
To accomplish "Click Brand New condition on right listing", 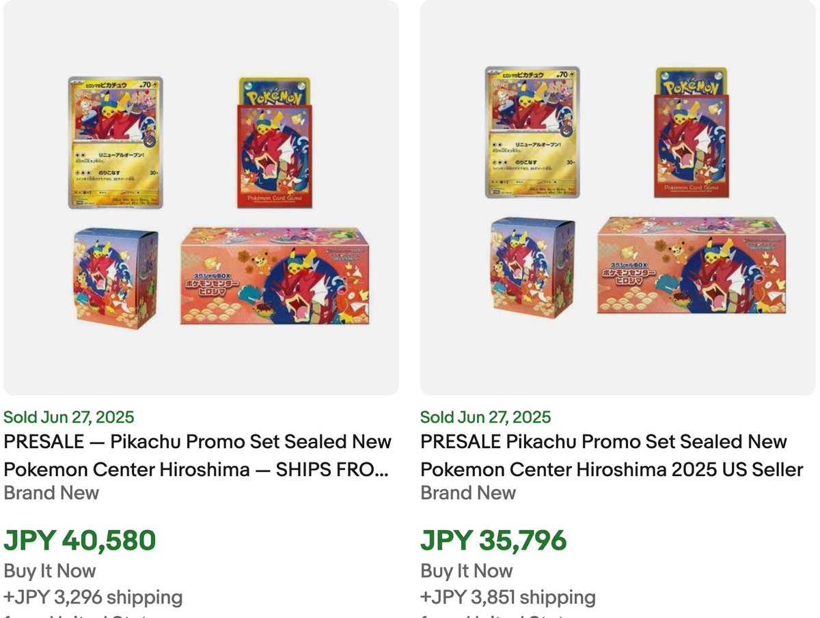I will tap(468, 492).
